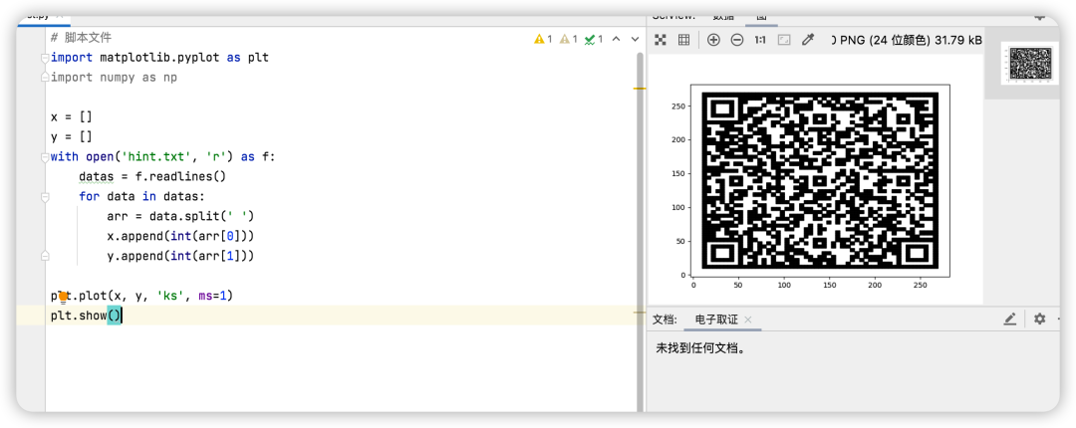Screen dimensions: 1076x428
Task: Toggle the image grid icon
Action: tap(683, 41)
